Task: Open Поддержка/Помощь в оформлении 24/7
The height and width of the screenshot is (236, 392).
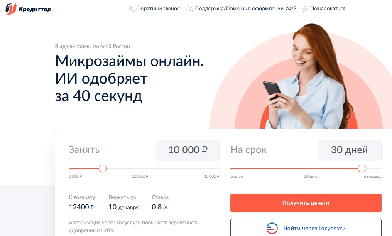Action: click(x=246, y=9)
